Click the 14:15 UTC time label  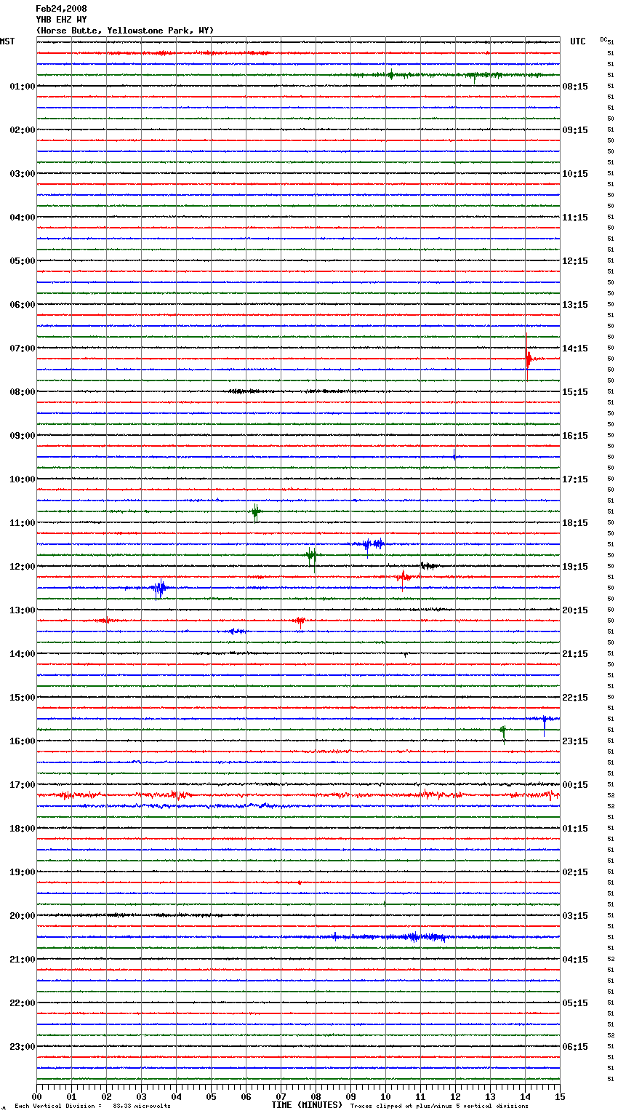pos(575,348)
